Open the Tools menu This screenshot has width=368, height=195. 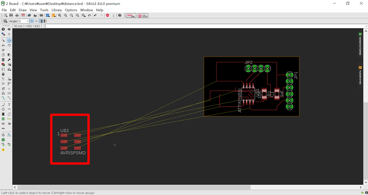pyautogui.click(x=44, y=10)
